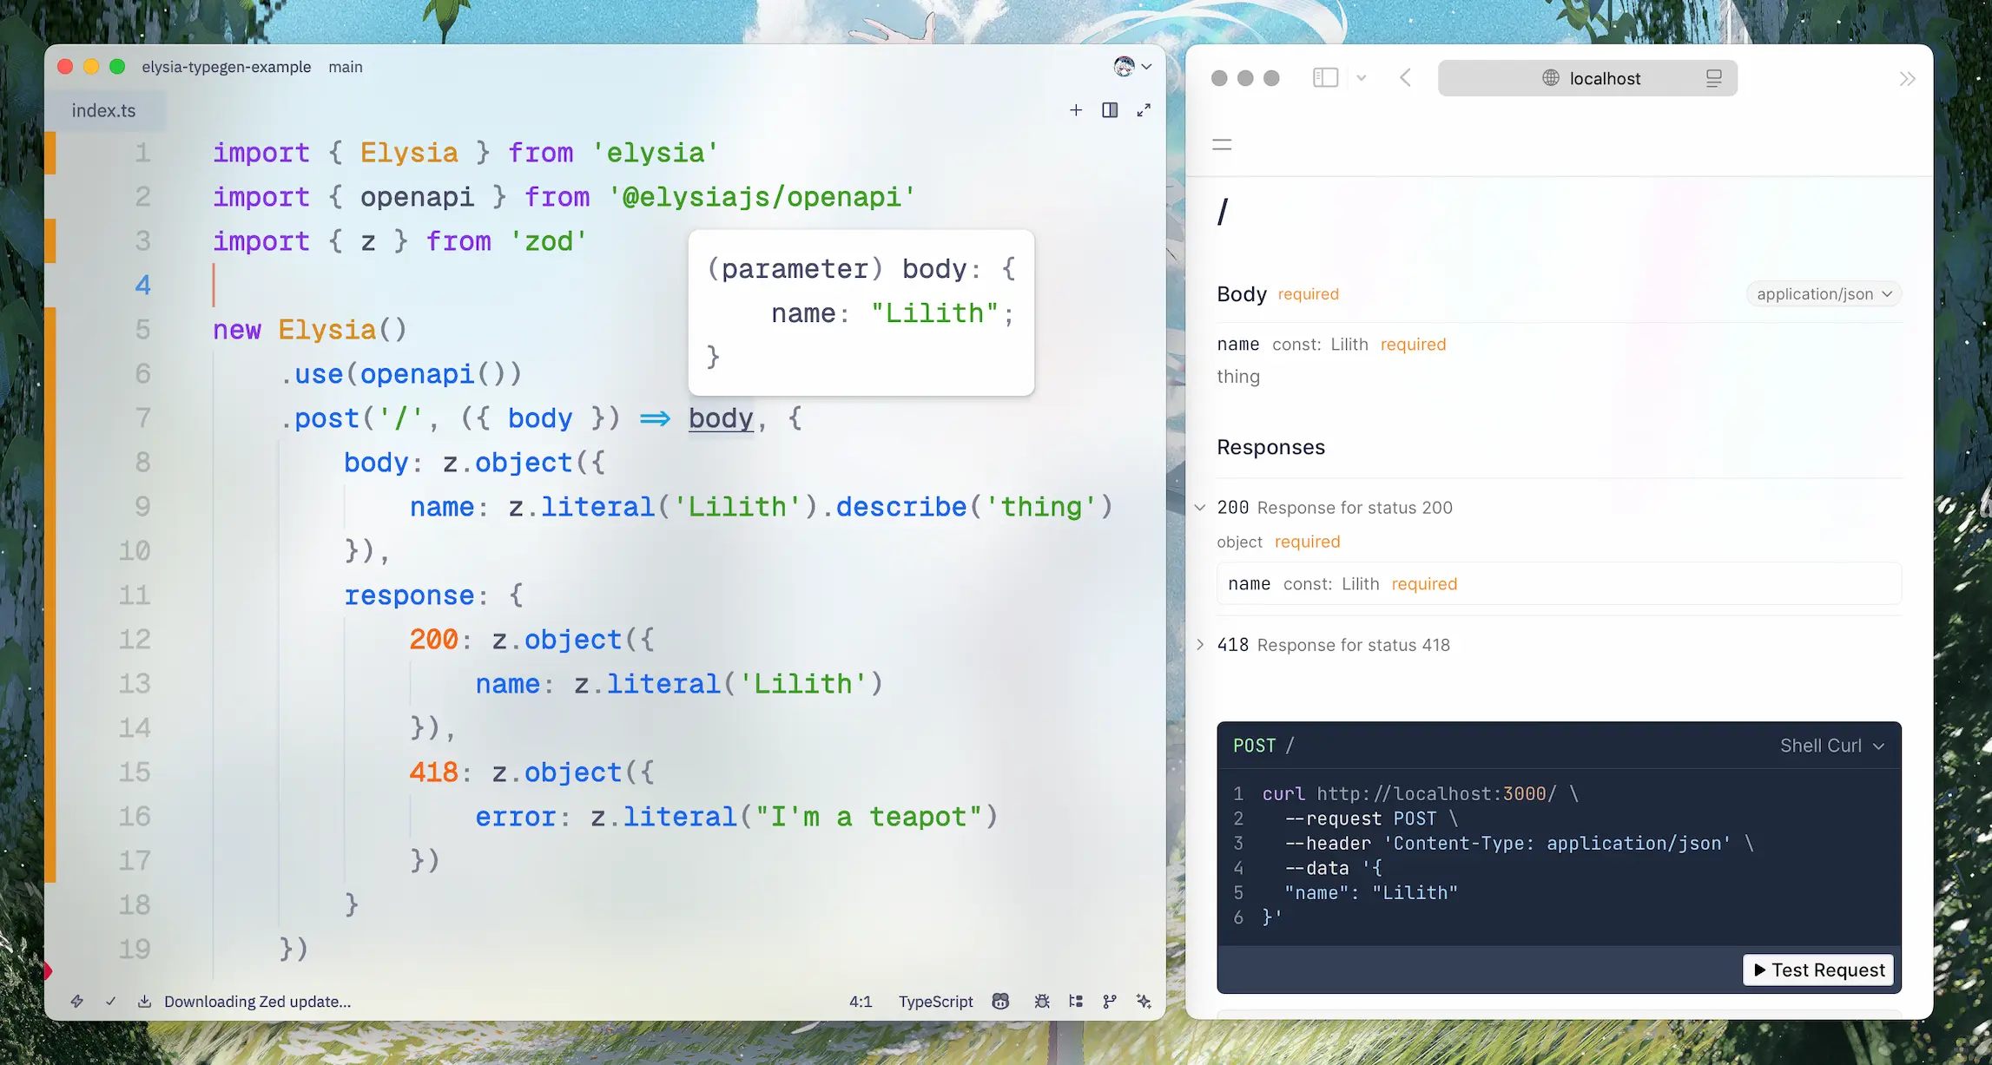Click the describe('thing') call on line 9
1992x1065 pixels.
(x=974, y=507)
